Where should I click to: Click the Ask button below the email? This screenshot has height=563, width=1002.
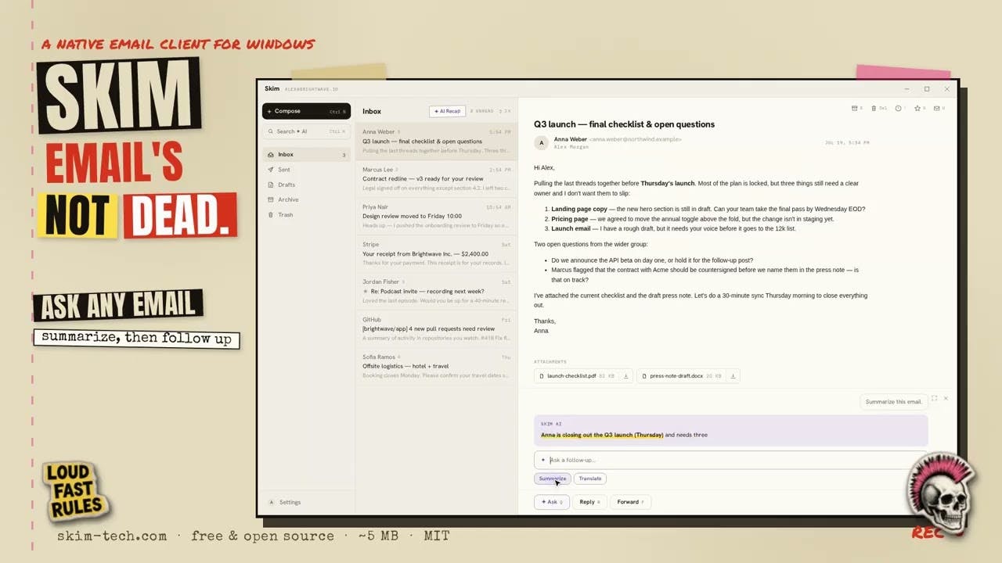552,502
